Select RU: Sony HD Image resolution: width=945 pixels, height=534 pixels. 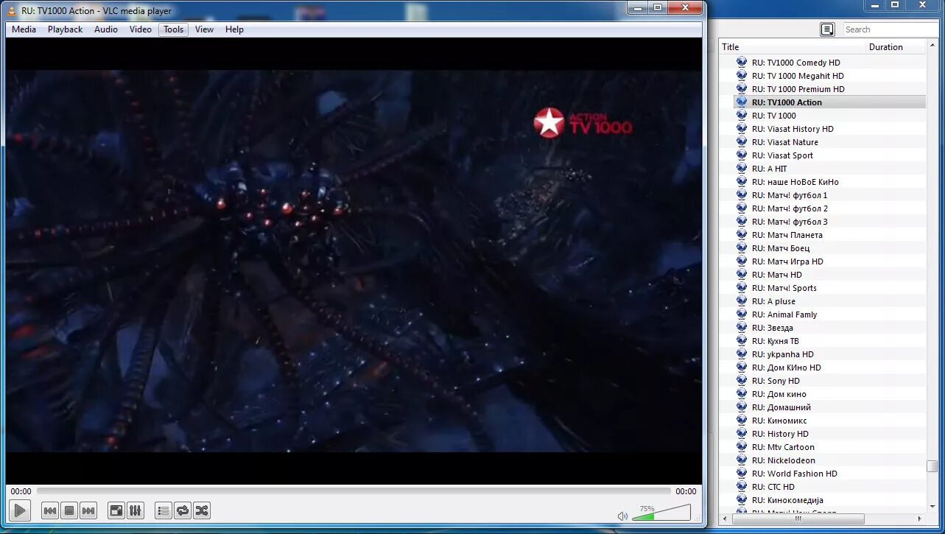coord(776,381)
